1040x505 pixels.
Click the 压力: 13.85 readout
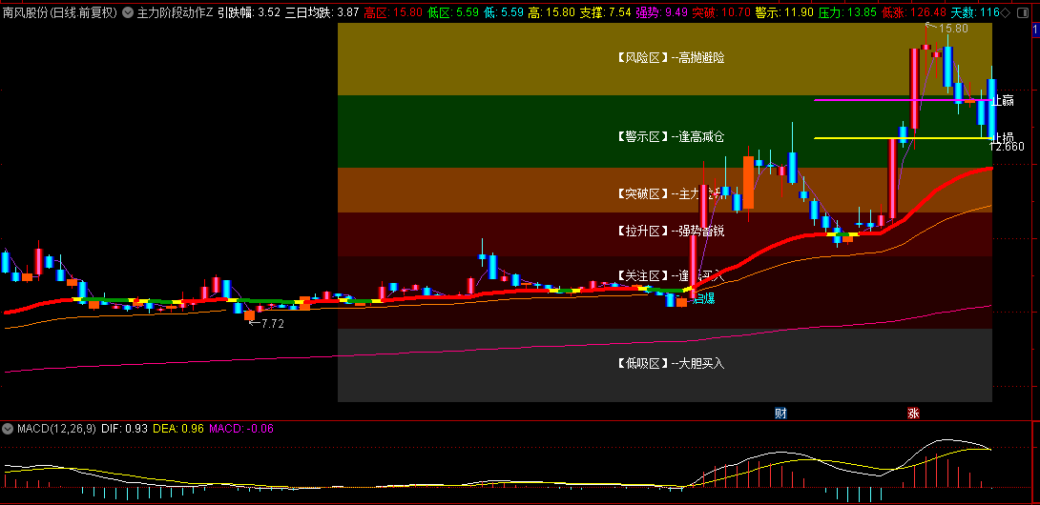point(847,12)
